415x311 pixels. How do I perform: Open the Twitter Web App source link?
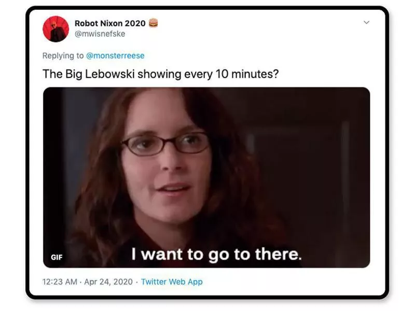(x=172, y=281)
